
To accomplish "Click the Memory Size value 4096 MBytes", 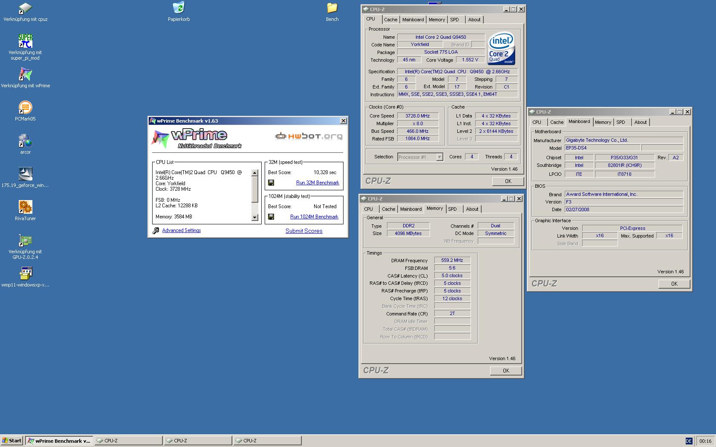I will point(408,233).
